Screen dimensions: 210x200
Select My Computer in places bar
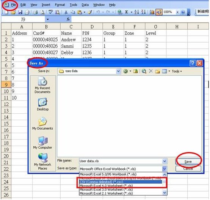pyautogui.click(x=42, y=143)
